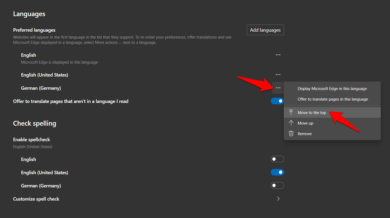Click the Remove trash can icon
390x218 pixels.
[x=291, y=134]
